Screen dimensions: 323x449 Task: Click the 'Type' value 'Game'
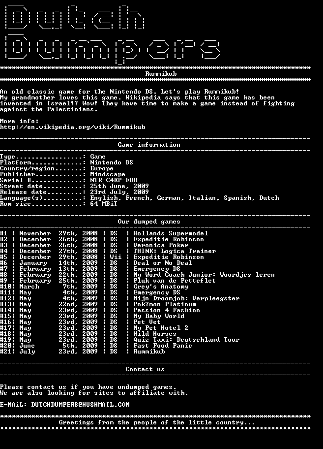98,157
